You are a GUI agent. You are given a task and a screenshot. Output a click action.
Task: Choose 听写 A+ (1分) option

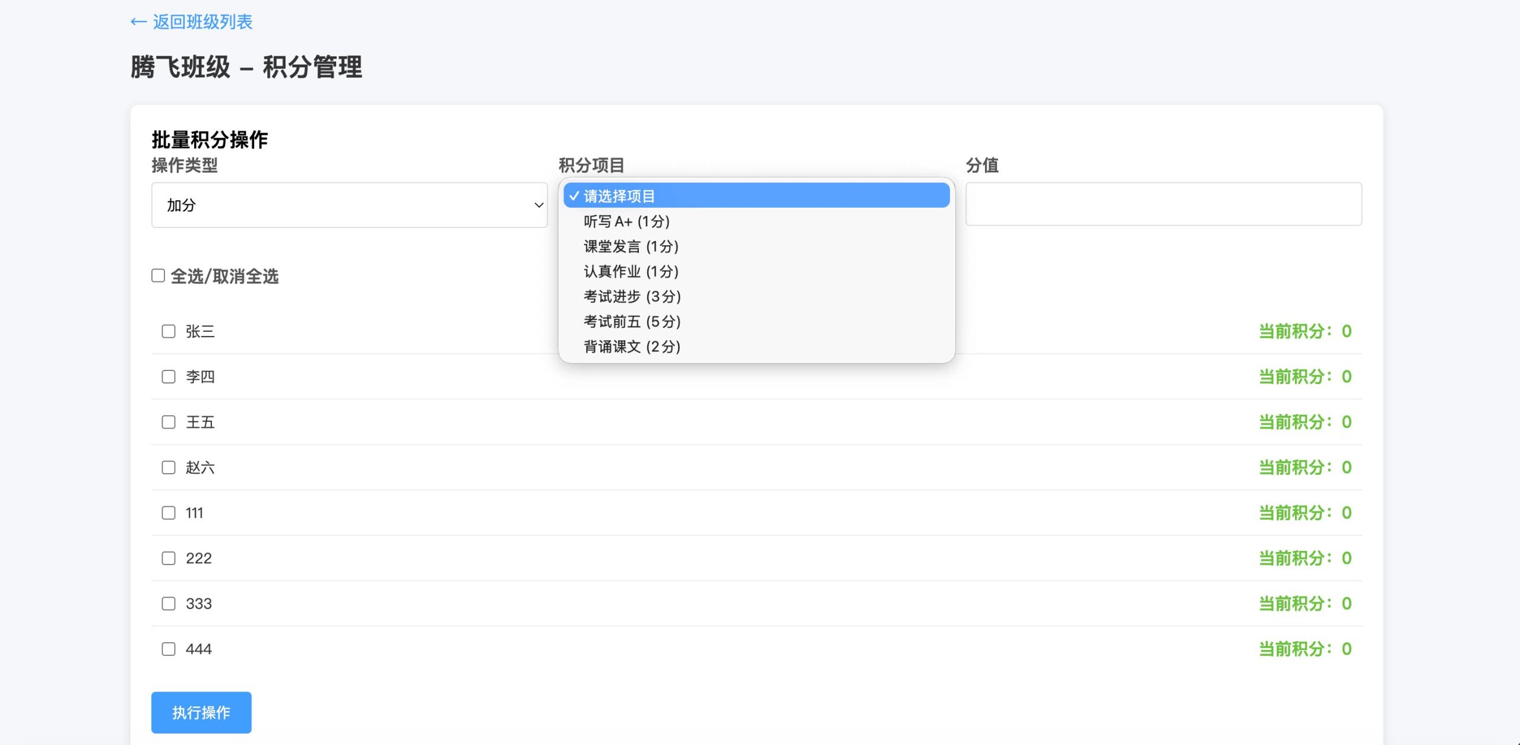click(756, 221)
